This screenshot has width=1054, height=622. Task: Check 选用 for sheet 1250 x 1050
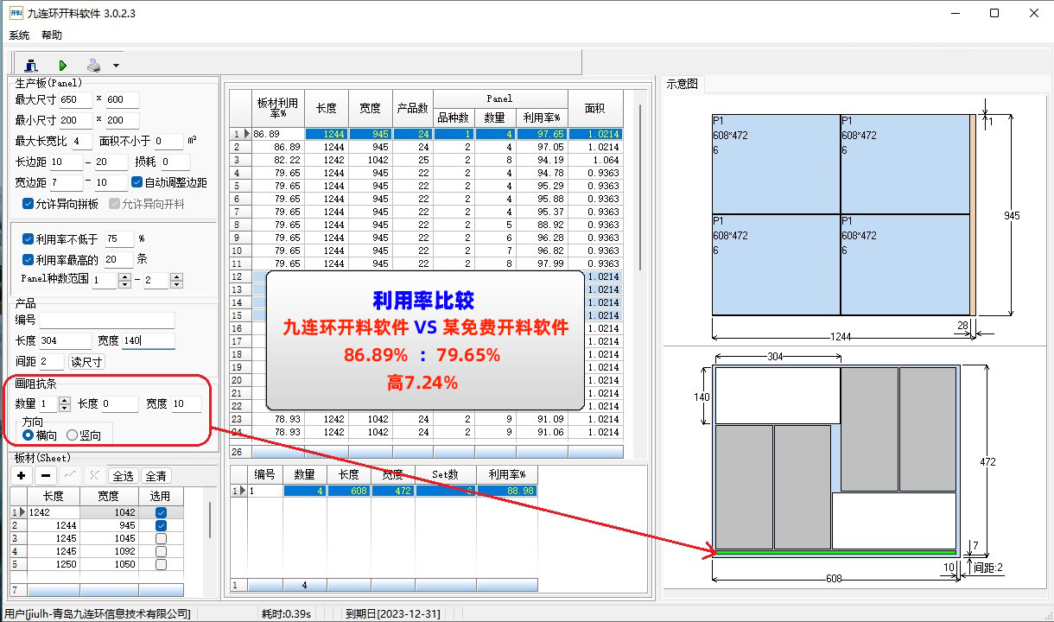coord(161,564)
